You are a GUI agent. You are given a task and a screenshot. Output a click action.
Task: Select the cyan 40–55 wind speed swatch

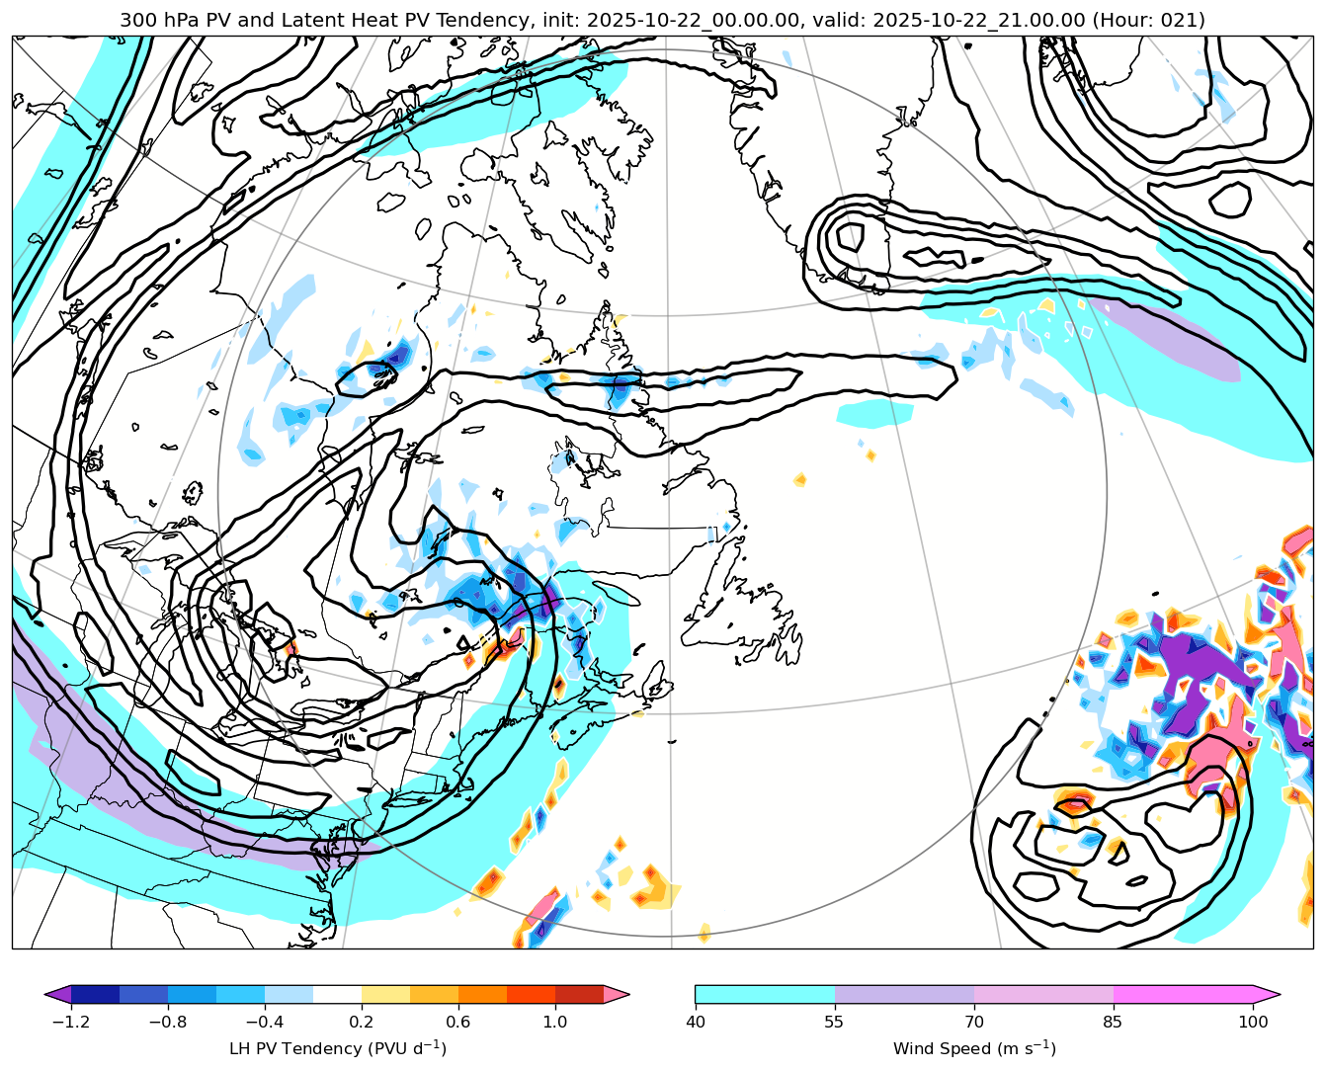[x=765, y=994]
